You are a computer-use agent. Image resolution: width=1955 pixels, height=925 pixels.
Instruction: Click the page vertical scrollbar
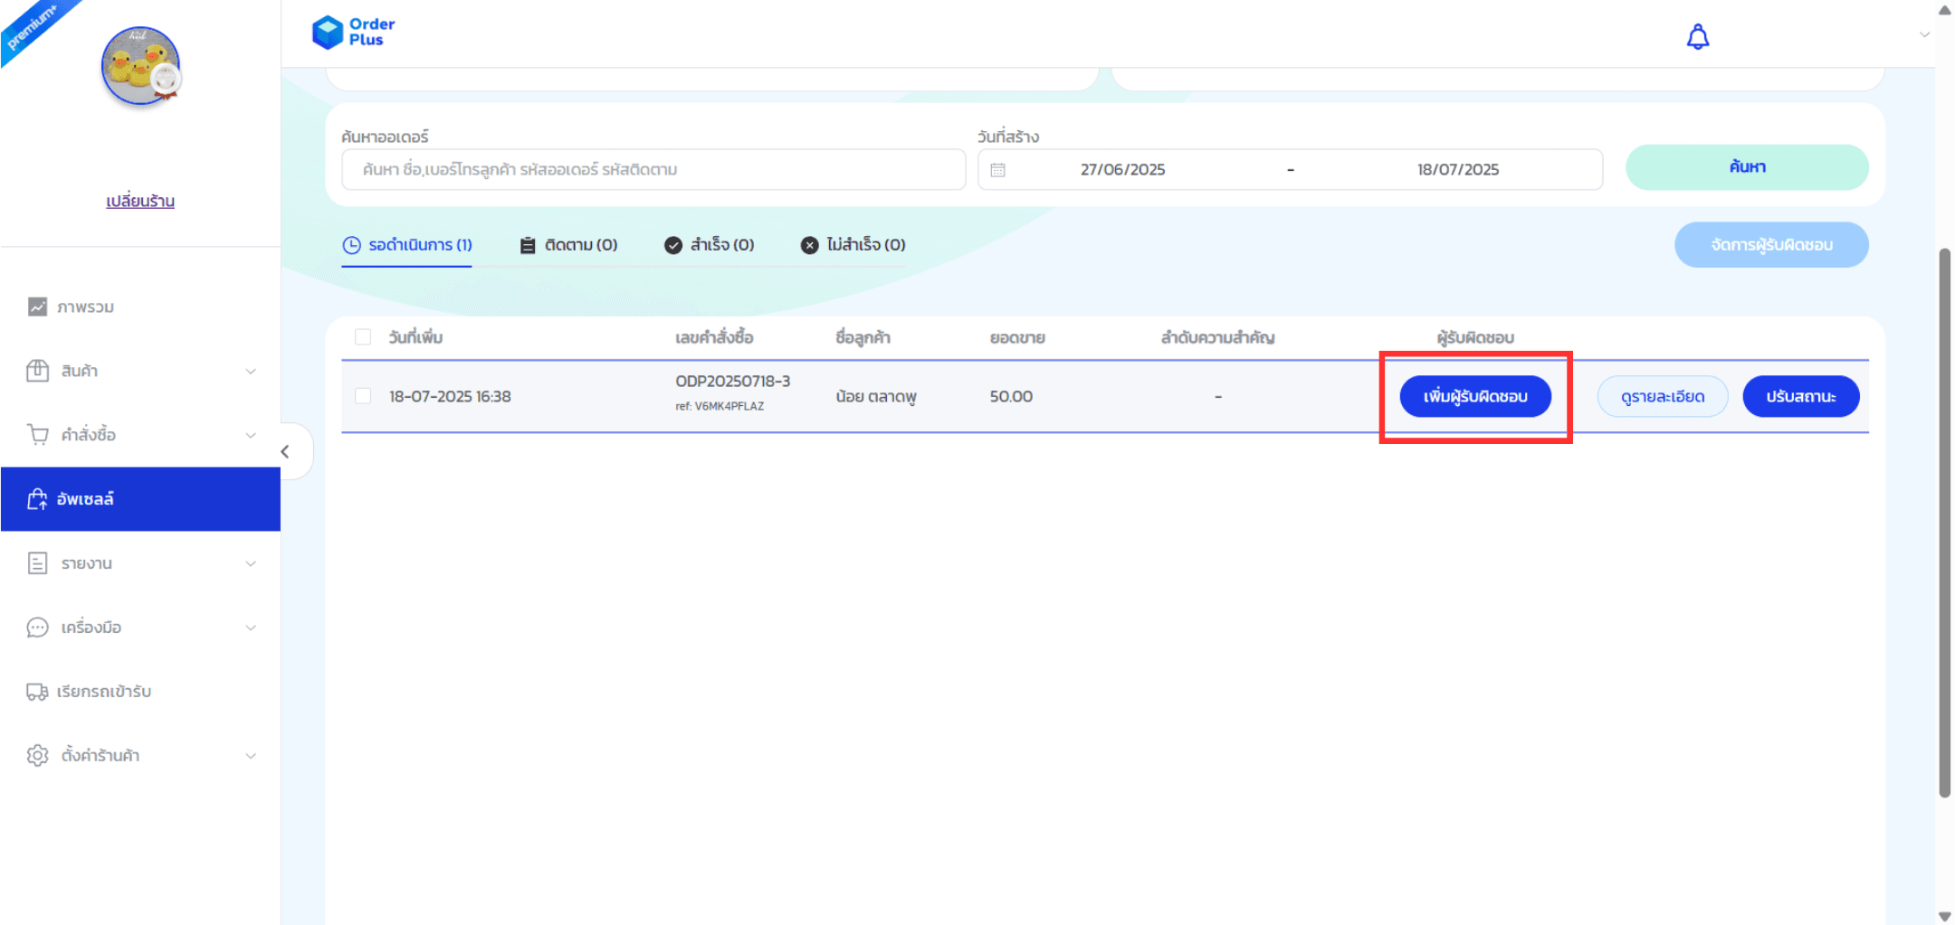(1944, 523)
